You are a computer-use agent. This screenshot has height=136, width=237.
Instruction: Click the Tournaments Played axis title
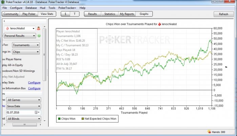point(134,113)
